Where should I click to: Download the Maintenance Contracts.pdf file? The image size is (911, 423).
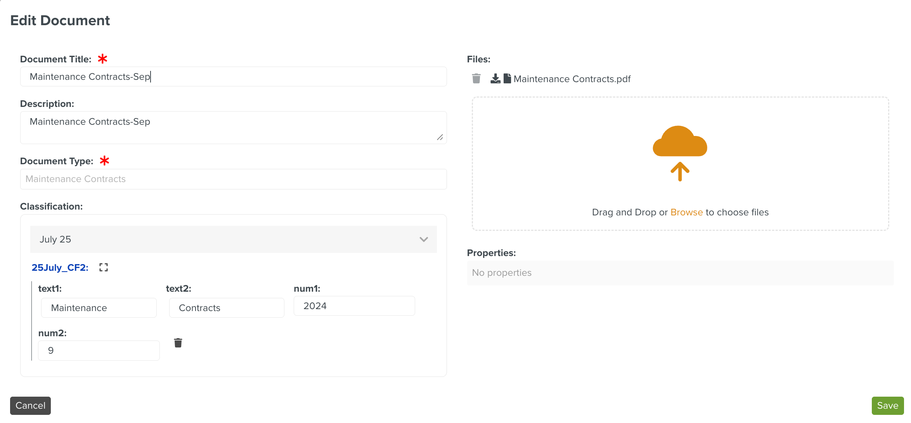[495, 79]
